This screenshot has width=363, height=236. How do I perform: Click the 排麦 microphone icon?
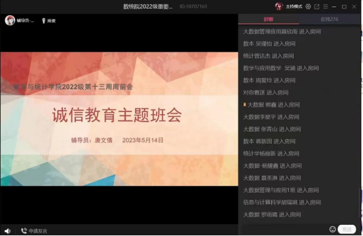pos(43,20)
